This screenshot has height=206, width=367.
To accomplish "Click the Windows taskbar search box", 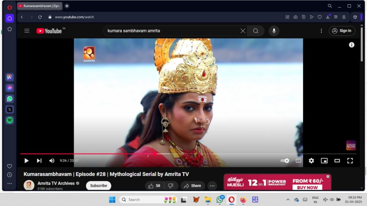I will (x=148, y=200).
